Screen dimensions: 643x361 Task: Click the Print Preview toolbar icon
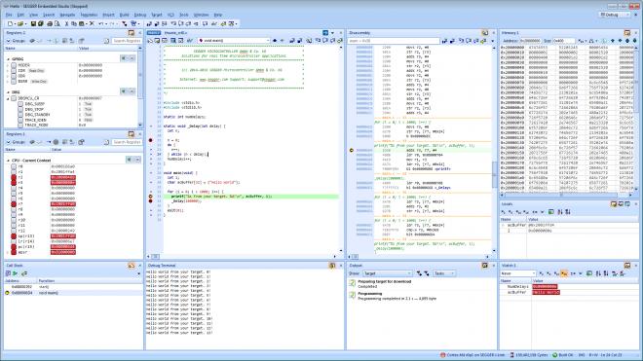tap(57, 23)
